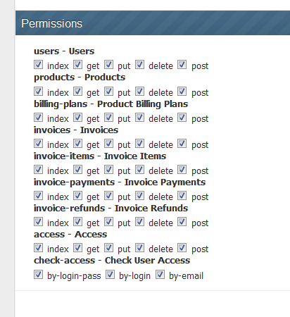The image size is (290, 317).
Task: Uncheck the users index checkbox
Action: coord(38,65)
